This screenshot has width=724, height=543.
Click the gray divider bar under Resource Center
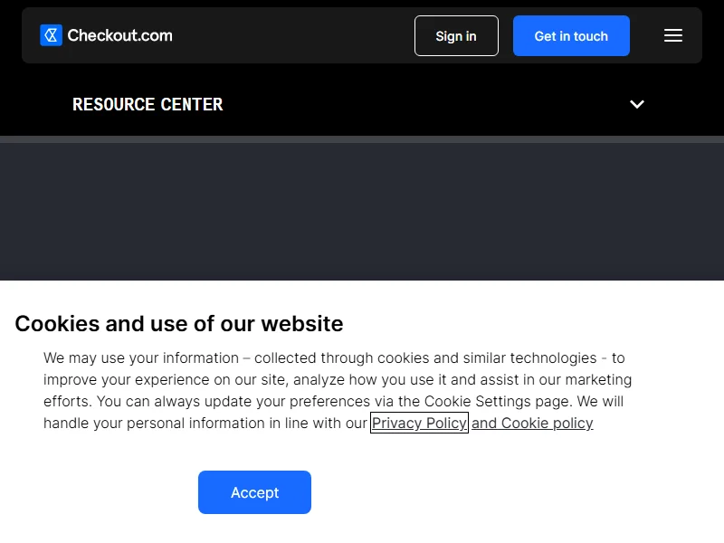pyautogui.click(x=362, y=139)
